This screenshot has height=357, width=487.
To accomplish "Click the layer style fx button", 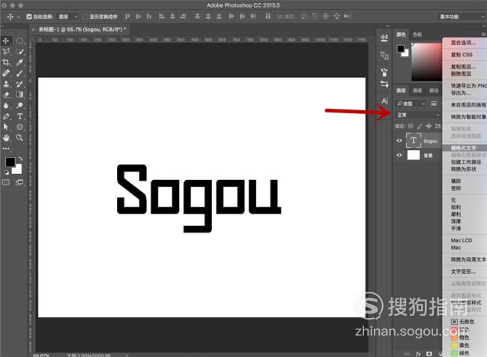I will click(x=418, y=354).
